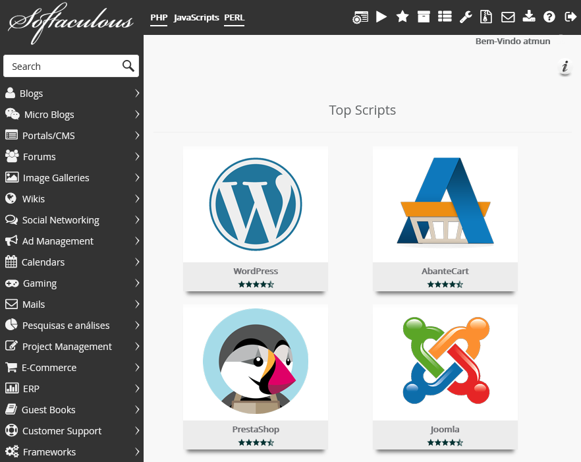581x462 pixels.
Task: Open script ratings star icon
Action: 402,16
